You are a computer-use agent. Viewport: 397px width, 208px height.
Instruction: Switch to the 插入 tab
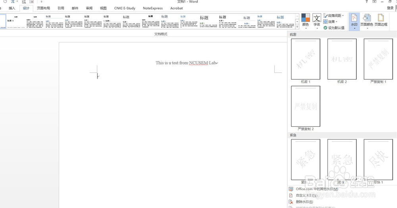click(12, 8)
